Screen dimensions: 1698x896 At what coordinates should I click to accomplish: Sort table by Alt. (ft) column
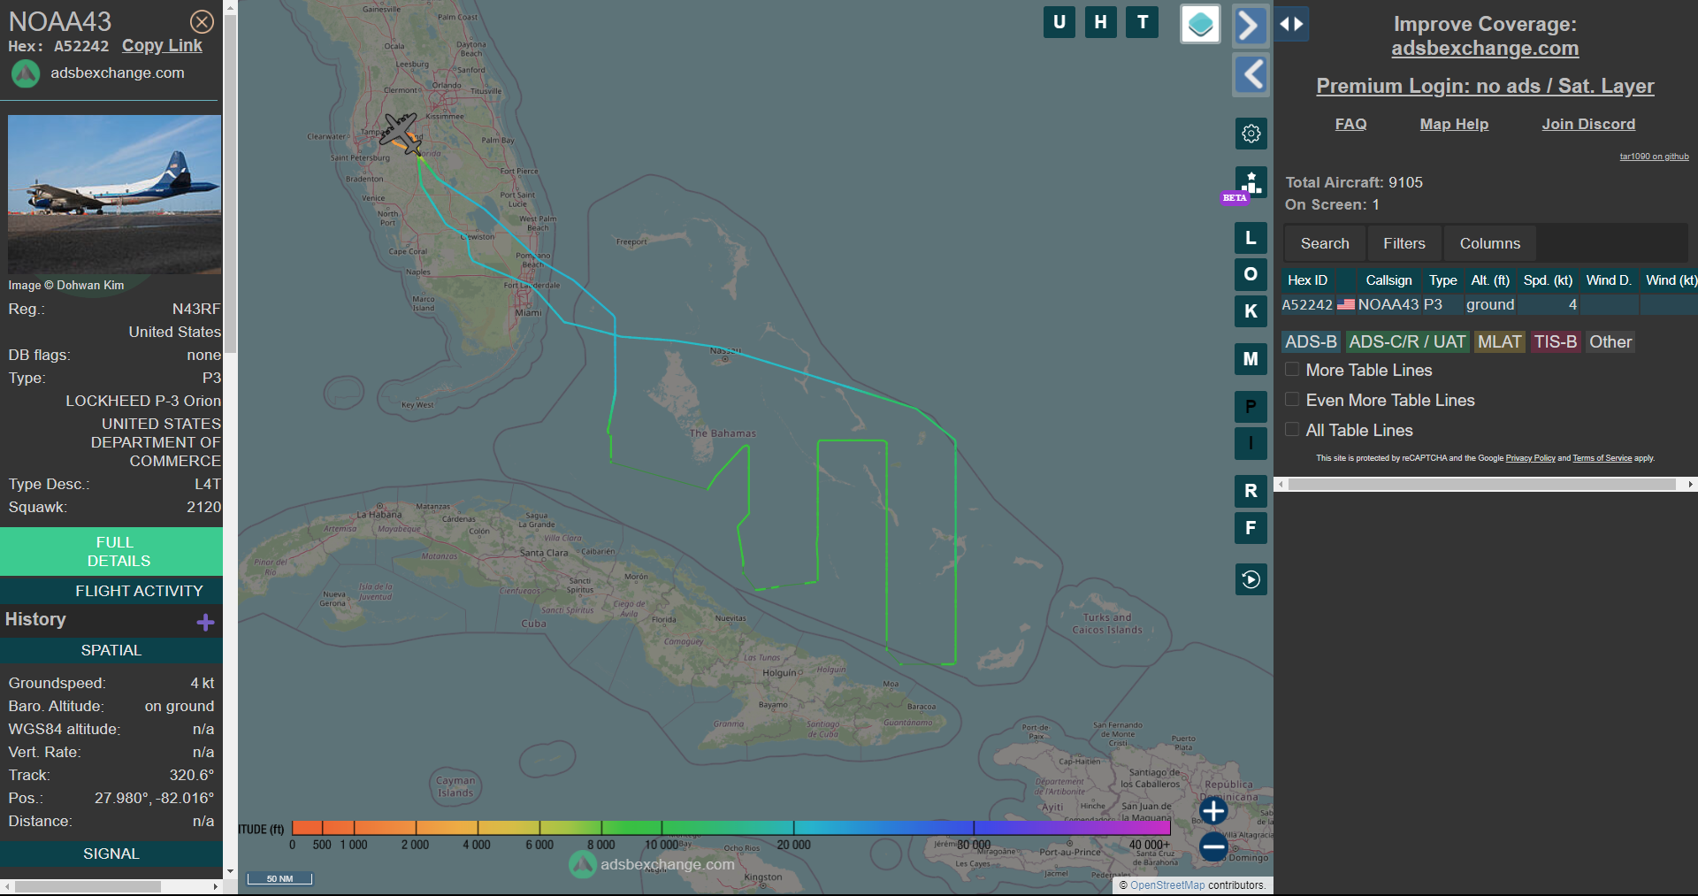[x=1490, y=280]
